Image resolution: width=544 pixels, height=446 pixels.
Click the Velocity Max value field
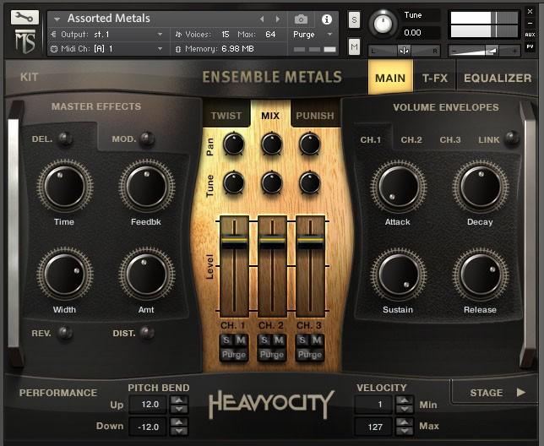pos(373,427)
